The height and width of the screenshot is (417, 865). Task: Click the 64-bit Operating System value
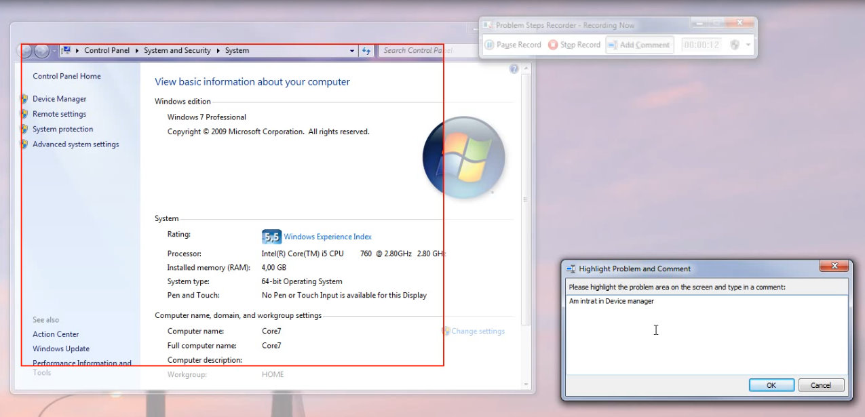pos(302,281)
